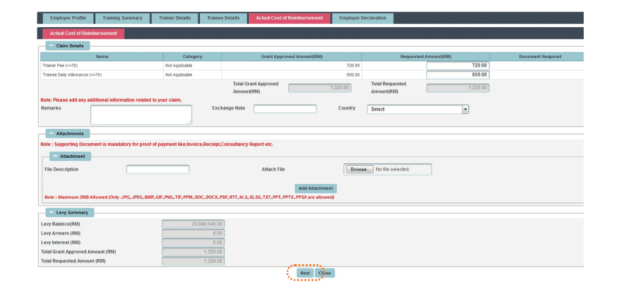620x292 pixels.
Task: Select the Actual Cost of Reimbursement sub-tab
Action: point(84,33)
